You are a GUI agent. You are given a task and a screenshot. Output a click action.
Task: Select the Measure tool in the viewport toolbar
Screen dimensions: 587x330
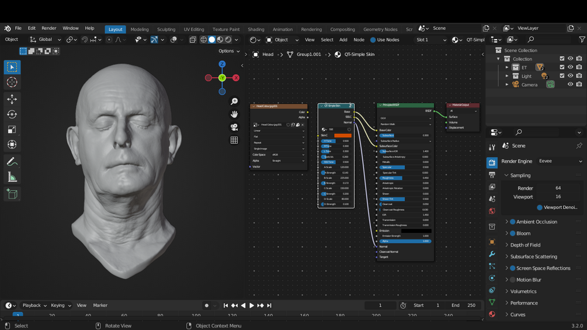(12, 178)
